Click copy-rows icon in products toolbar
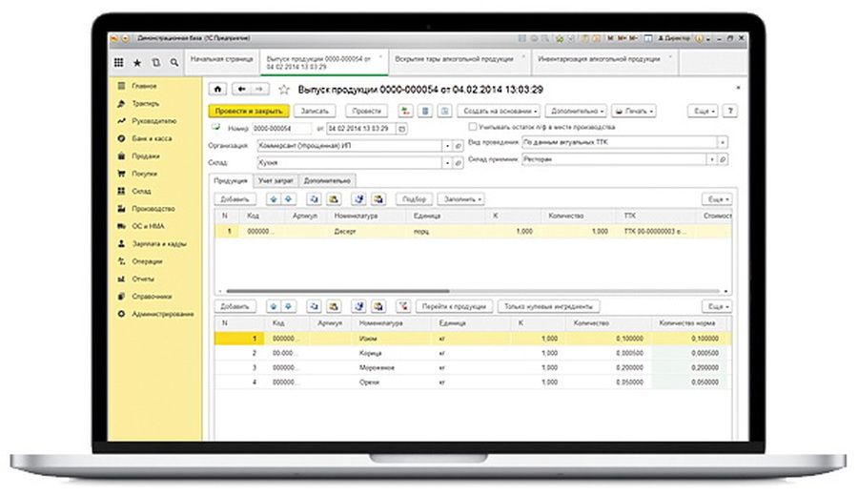This screenshot has width=858, height=496. coord(314,199)
